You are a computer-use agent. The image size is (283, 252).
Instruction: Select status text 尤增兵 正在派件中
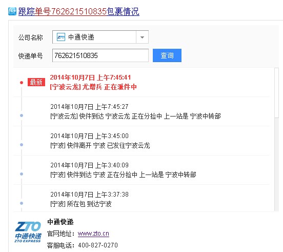click(x=109, y=87)
